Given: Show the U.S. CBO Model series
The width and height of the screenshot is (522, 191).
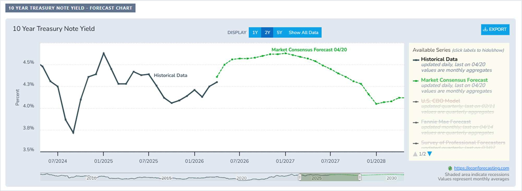Looking at the screenshot, I should coord(440,101).
